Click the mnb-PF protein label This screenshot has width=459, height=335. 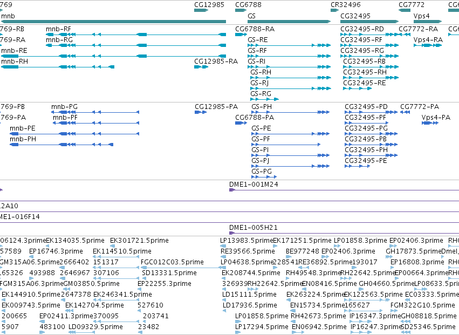[x=65, y=118]
